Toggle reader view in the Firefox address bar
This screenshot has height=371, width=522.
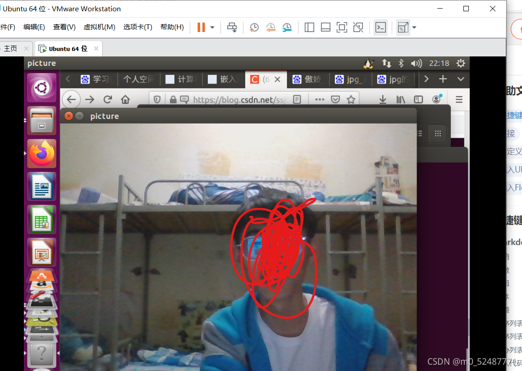297,99
